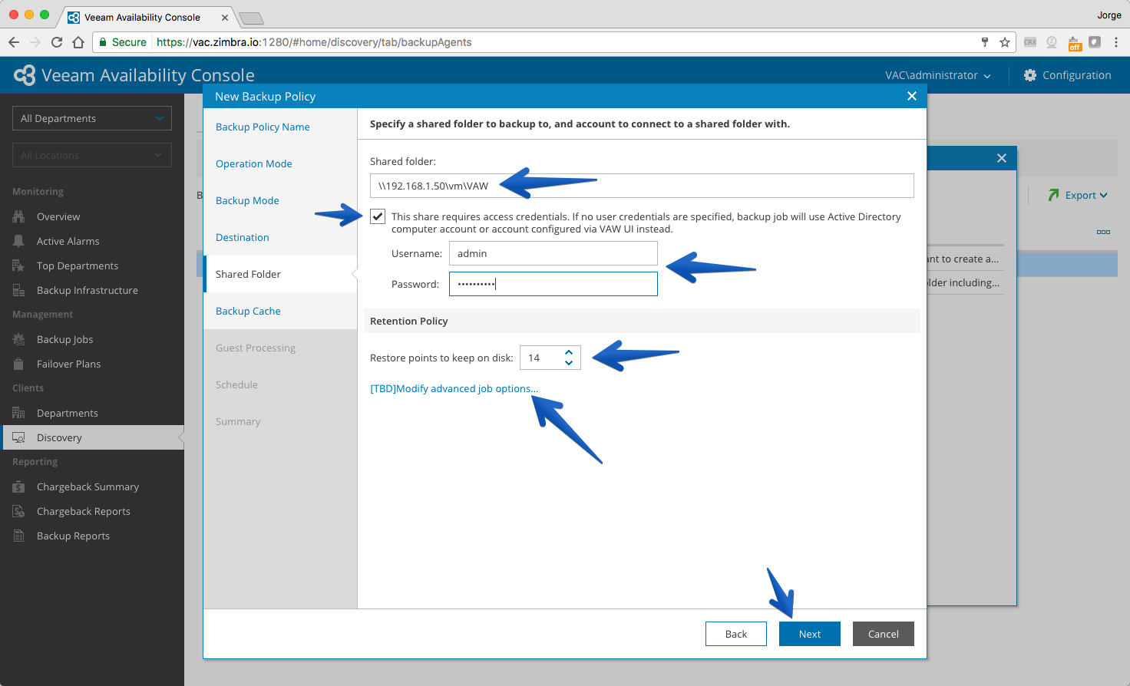Click the Next button
1130x686 pixels.
click(810, 634)
